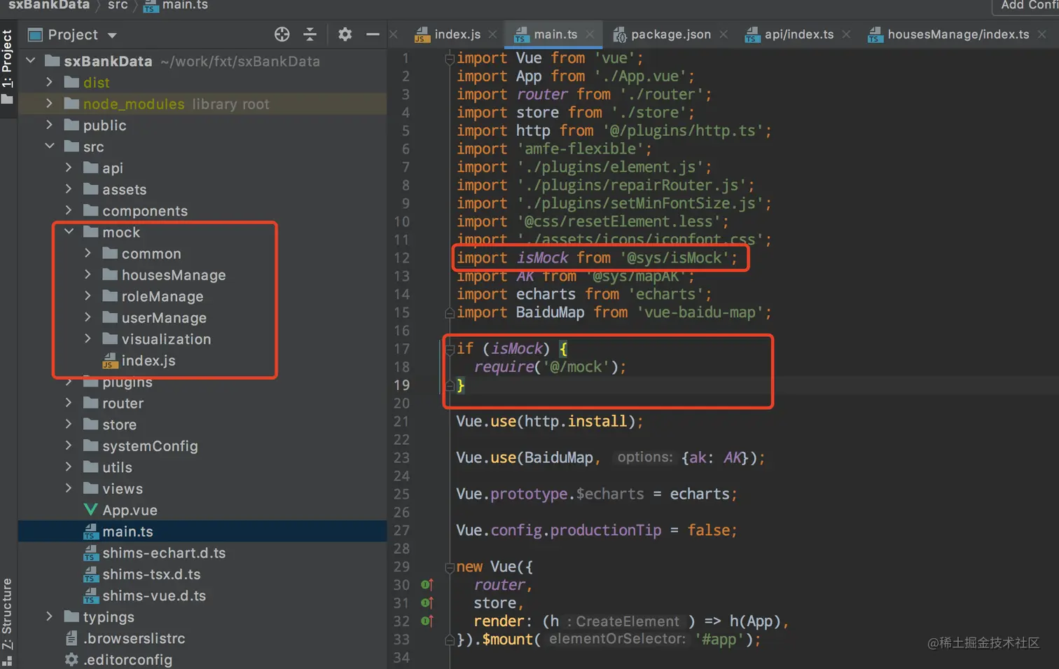Click the Vue.config.productionTip line
Screen dimensions: 1059x669
pos(597,530)
